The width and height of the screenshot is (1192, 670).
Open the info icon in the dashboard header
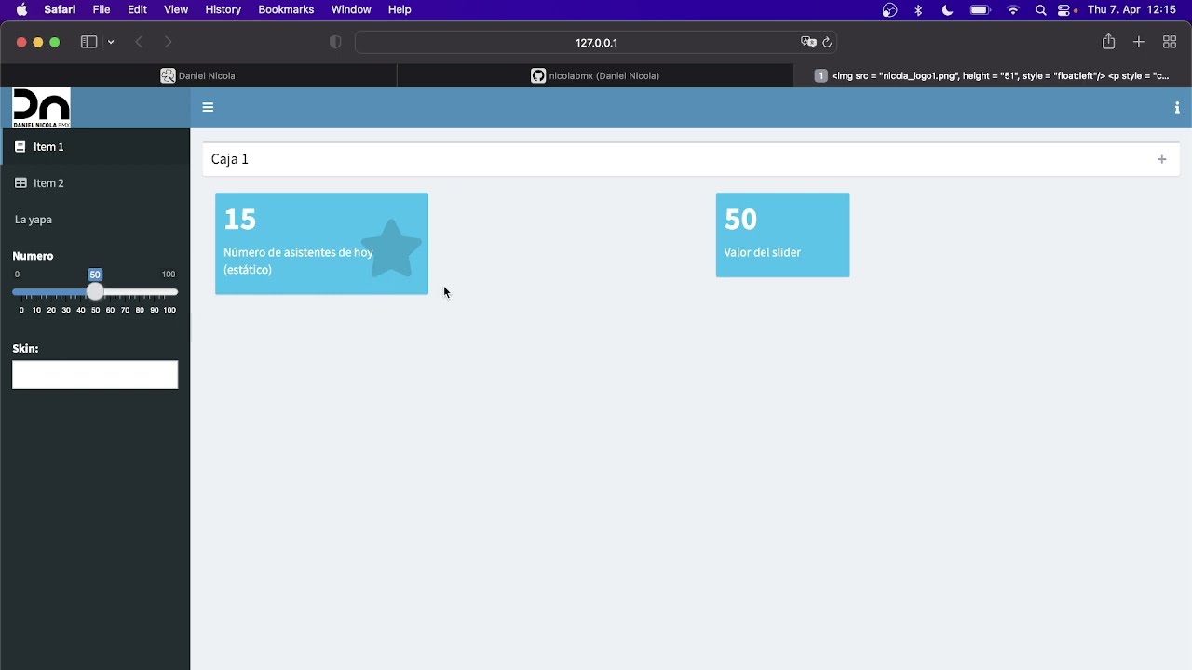tap(1177, 108)
